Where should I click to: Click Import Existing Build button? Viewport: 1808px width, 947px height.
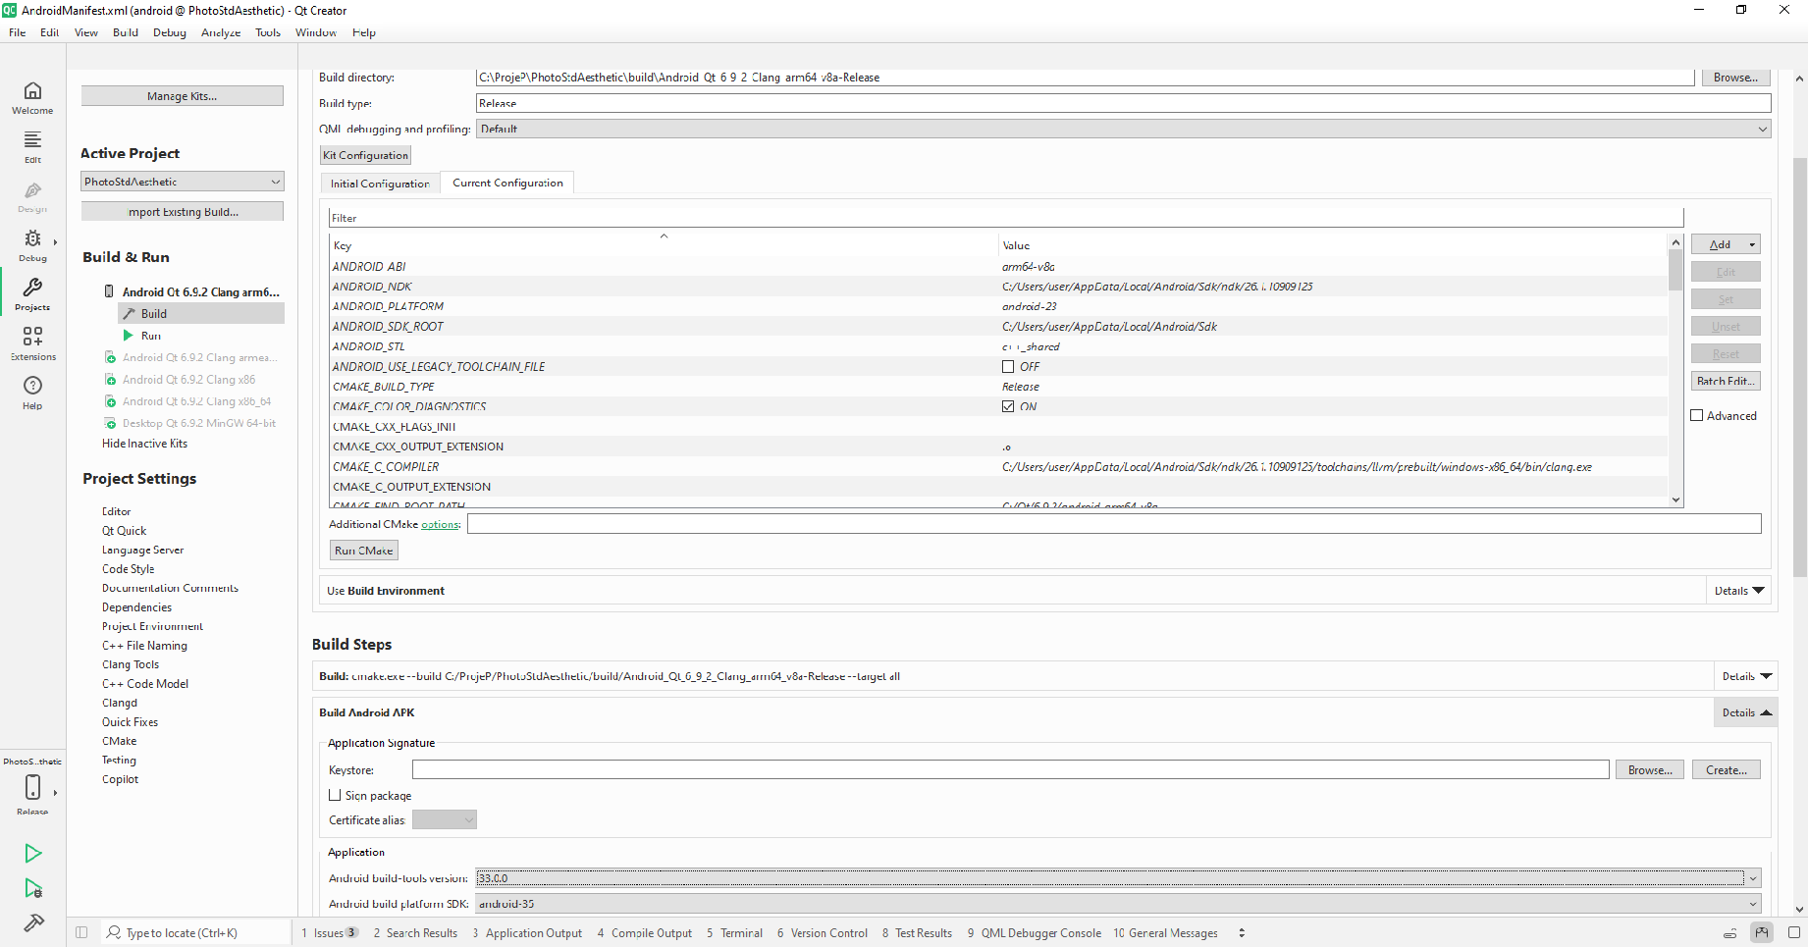pos(183,212)
